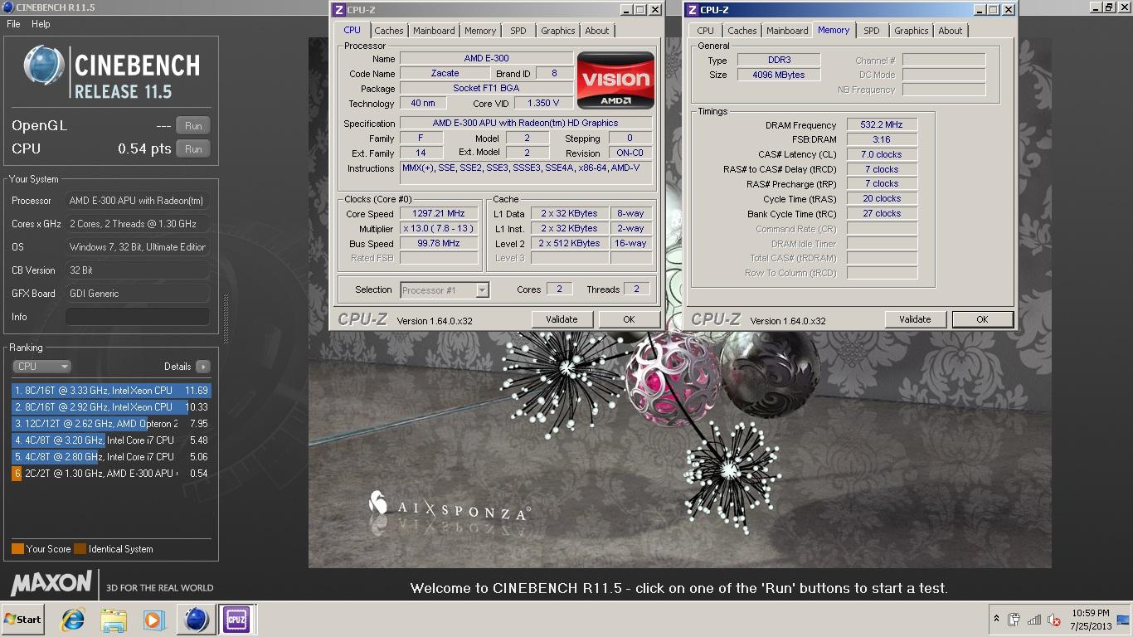
Task: Click the Core VID value 1.350 V
Action: coord(543,103)
